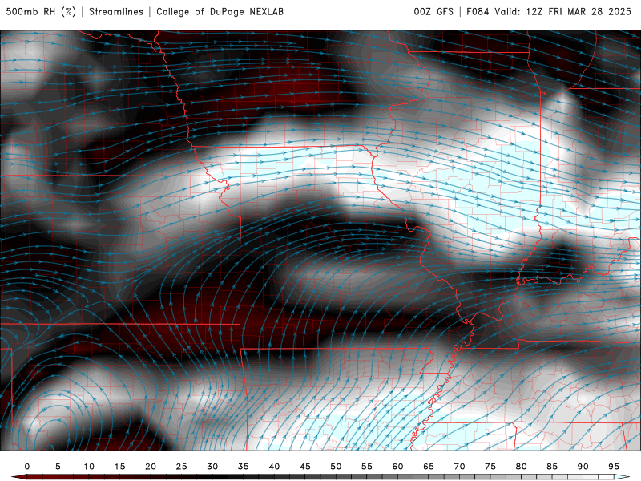
Task: Click the colorbar label '15'
Action: point(119,467)
